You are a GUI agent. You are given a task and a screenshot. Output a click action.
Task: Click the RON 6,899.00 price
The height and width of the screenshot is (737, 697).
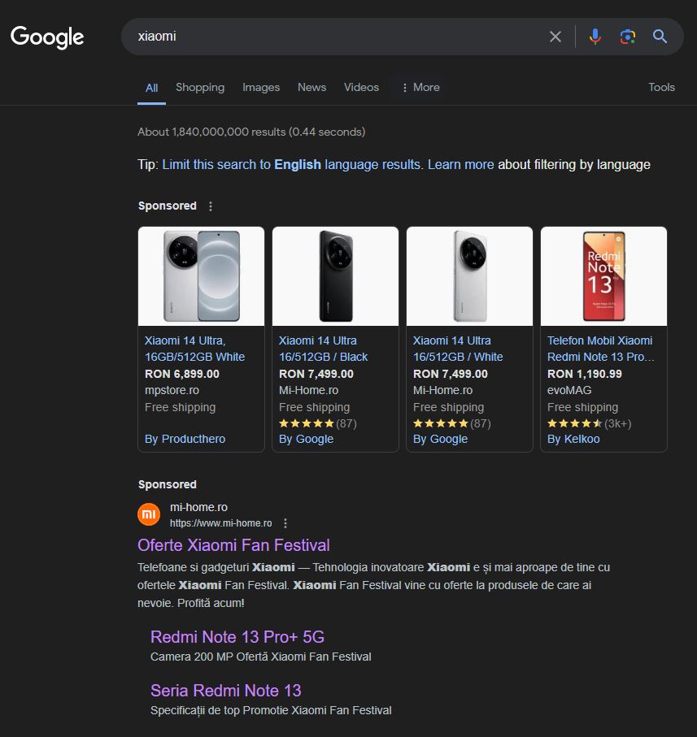(182, 374)
